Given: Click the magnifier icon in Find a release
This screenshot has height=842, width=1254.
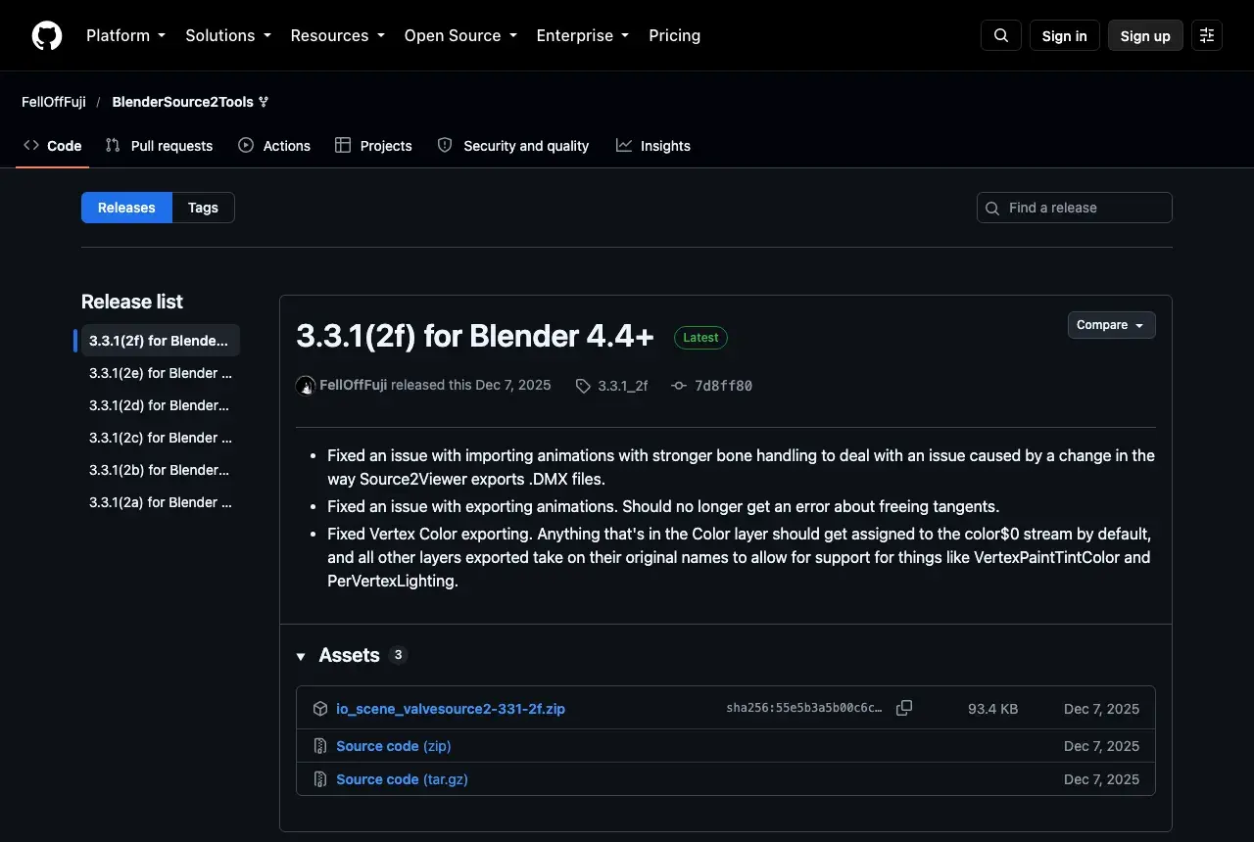Looking at the screenshot, I should tap(992, 209).
